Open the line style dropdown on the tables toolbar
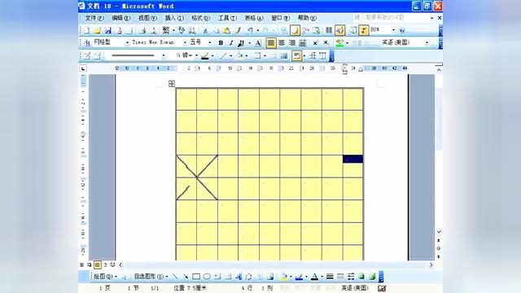Screen dimensions: 521x293 point(164,56)
